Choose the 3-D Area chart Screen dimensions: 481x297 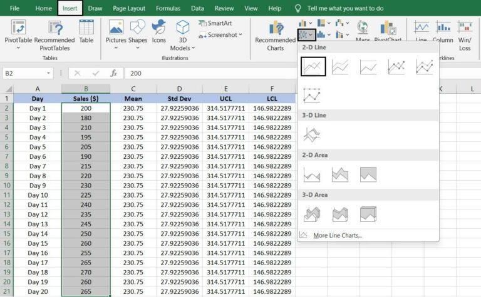point(312,214)
